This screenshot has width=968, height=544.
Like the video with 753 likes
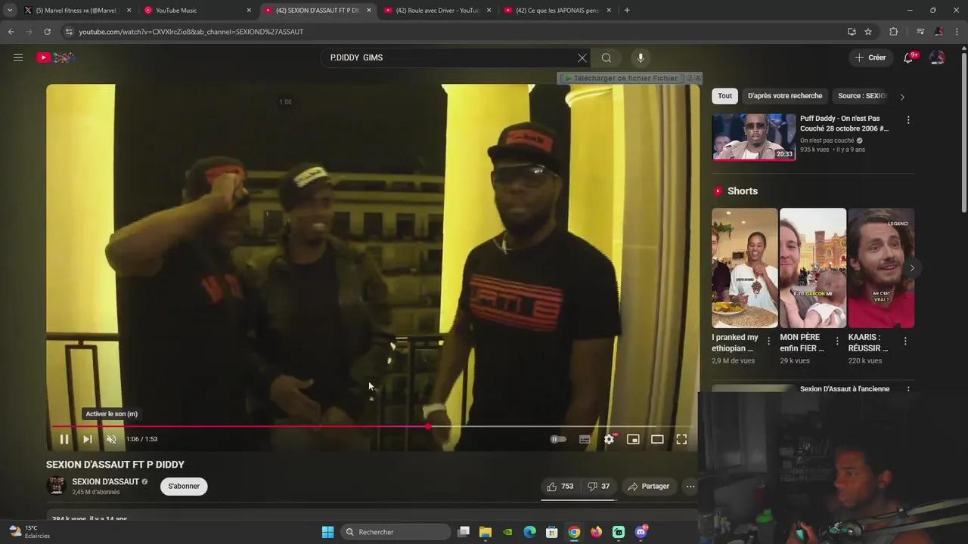pyautogui.click(x=560, y=487)
